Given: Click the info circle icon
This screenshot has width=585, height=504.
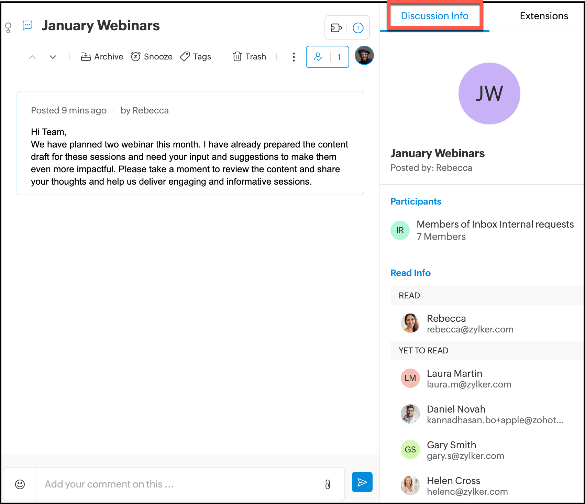Looking at the screenshot, I should (358, 28).
